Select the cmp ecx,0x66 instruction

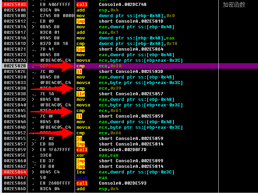pyautogui.click(x=99, y=133)
